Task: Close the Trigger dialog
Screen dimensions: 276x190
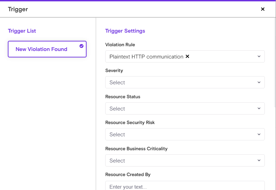Action: (x=262, y=9)
